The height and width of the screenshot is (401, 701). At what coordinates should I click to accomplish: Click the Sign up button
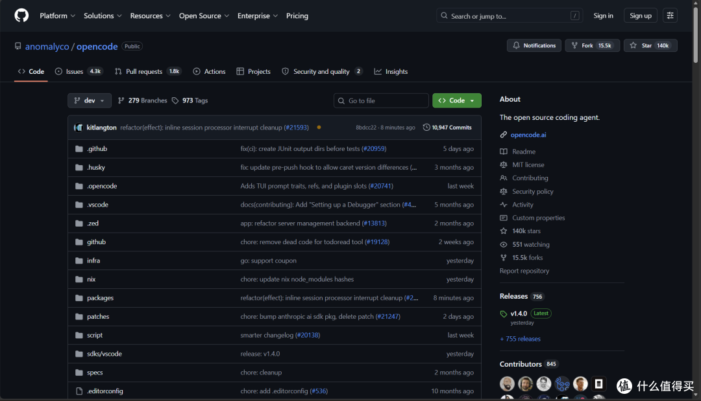[x=640, y=16]
